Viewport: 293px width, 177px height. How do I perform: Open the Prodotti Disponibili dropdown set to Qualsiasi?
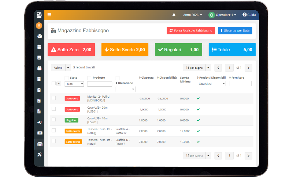tap(211, 83)
